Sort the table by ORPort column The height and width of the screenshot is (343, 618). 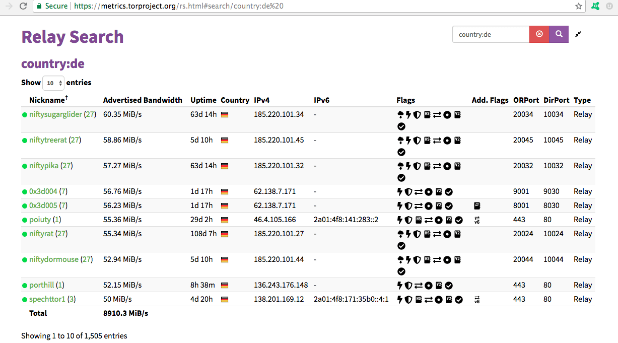click(526, 100)
